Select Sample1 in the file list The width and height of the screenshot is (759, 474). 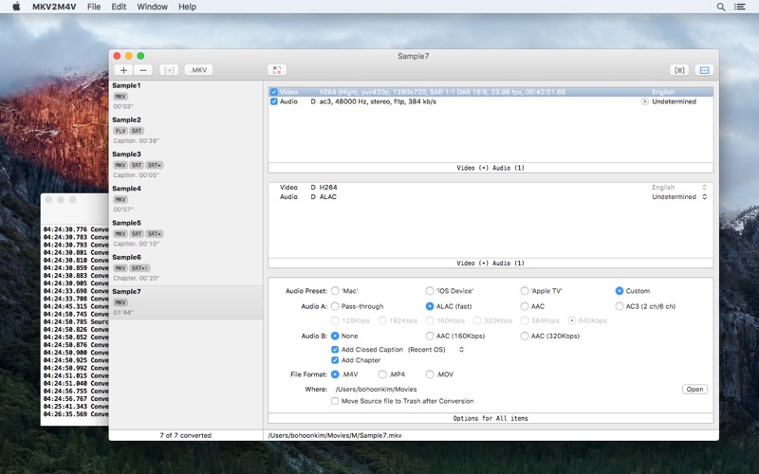pos(186,96)
